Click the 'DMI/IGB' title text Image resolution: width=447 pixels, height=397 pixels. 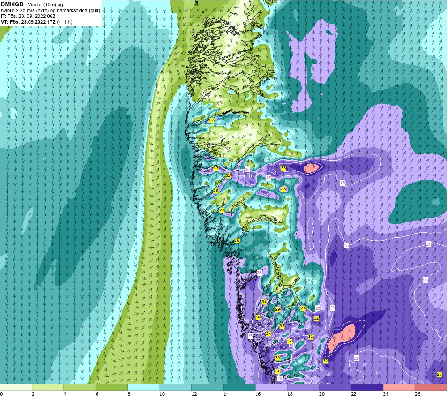coord(12,4)
